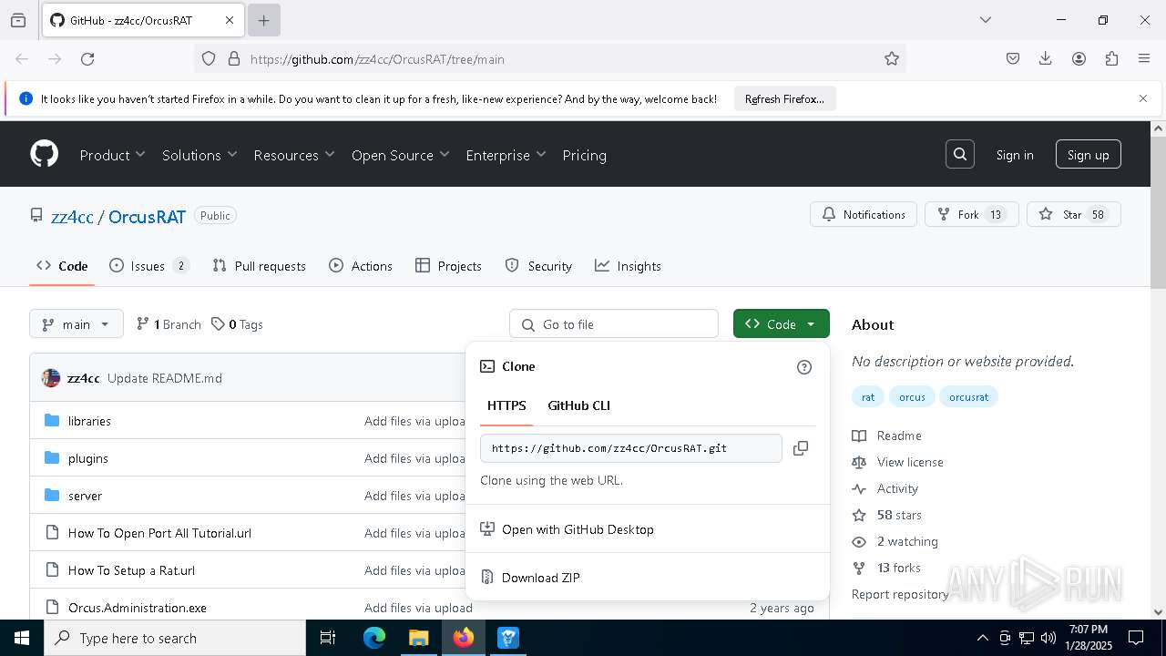This screenshot has width=1166, height=656.
Task: Open the volume control tray icon
Action: click(1048, 638)
